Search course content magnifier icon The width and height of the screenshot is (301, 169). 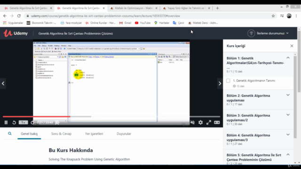[x=9, y=133]
